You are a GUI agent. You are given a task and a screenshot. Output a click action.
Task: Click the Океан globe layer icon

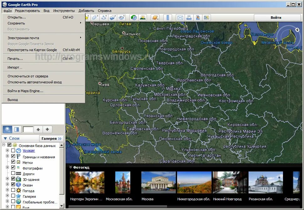coord(18,184)
